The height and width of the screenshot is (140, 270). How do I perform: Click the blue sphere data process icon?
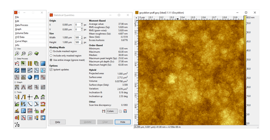tap(30, 77)
